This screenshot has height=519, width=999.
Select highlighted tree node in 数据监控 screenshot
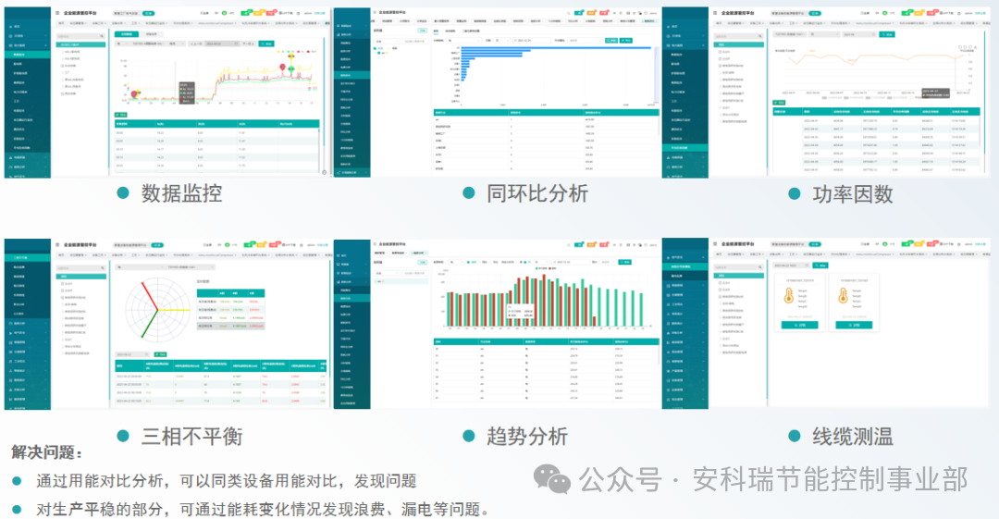point(80,44)
